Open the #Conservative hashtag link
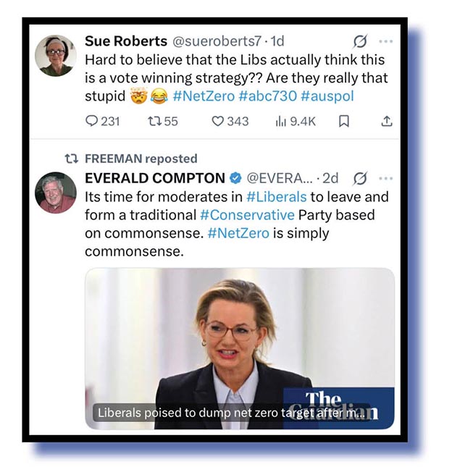Image resolution: width=452 pixels, height=467 pixels. tap(247, 215)
